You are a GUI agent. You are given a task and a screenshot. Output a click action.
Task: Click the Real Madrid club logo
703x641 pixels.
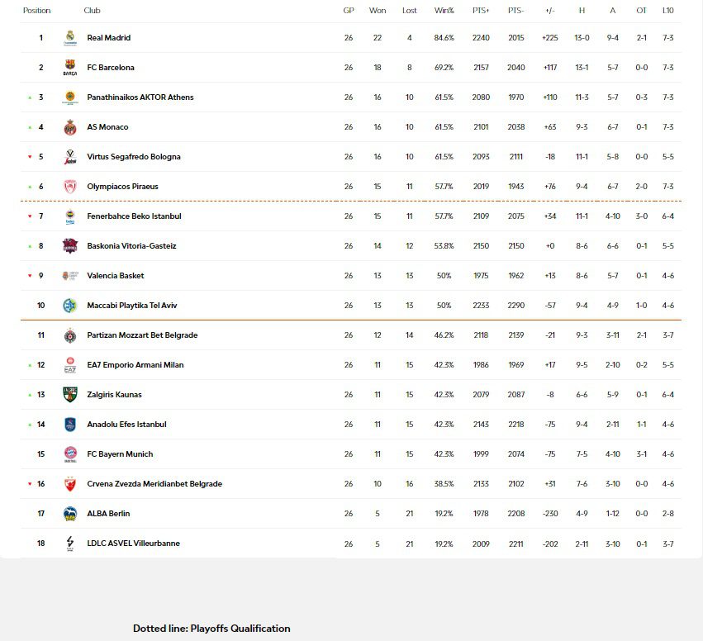[70, 38]
